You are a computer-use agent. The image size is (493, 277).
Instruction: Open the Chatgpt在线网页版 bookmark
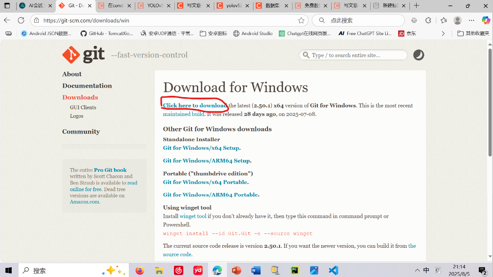pyautogui.click(x=305, y=33)
